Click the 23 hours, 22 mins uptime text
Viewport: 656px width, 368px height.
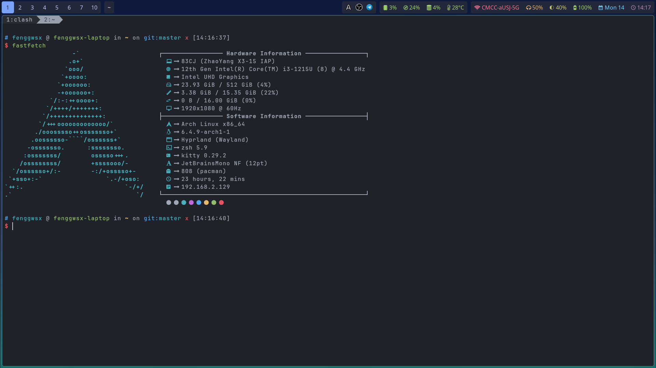pos(213,179)
